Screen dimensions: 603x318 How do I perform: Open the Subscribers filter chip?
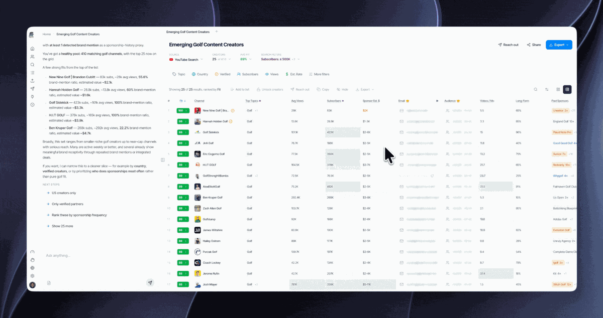point(247,74)
